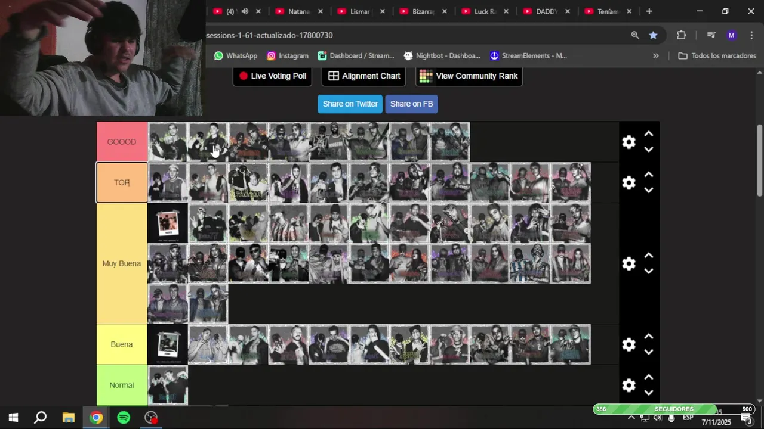This screenshot has height=429, width=764.
Task: Move GOOOD tier row down
Action: coord(649,150)
